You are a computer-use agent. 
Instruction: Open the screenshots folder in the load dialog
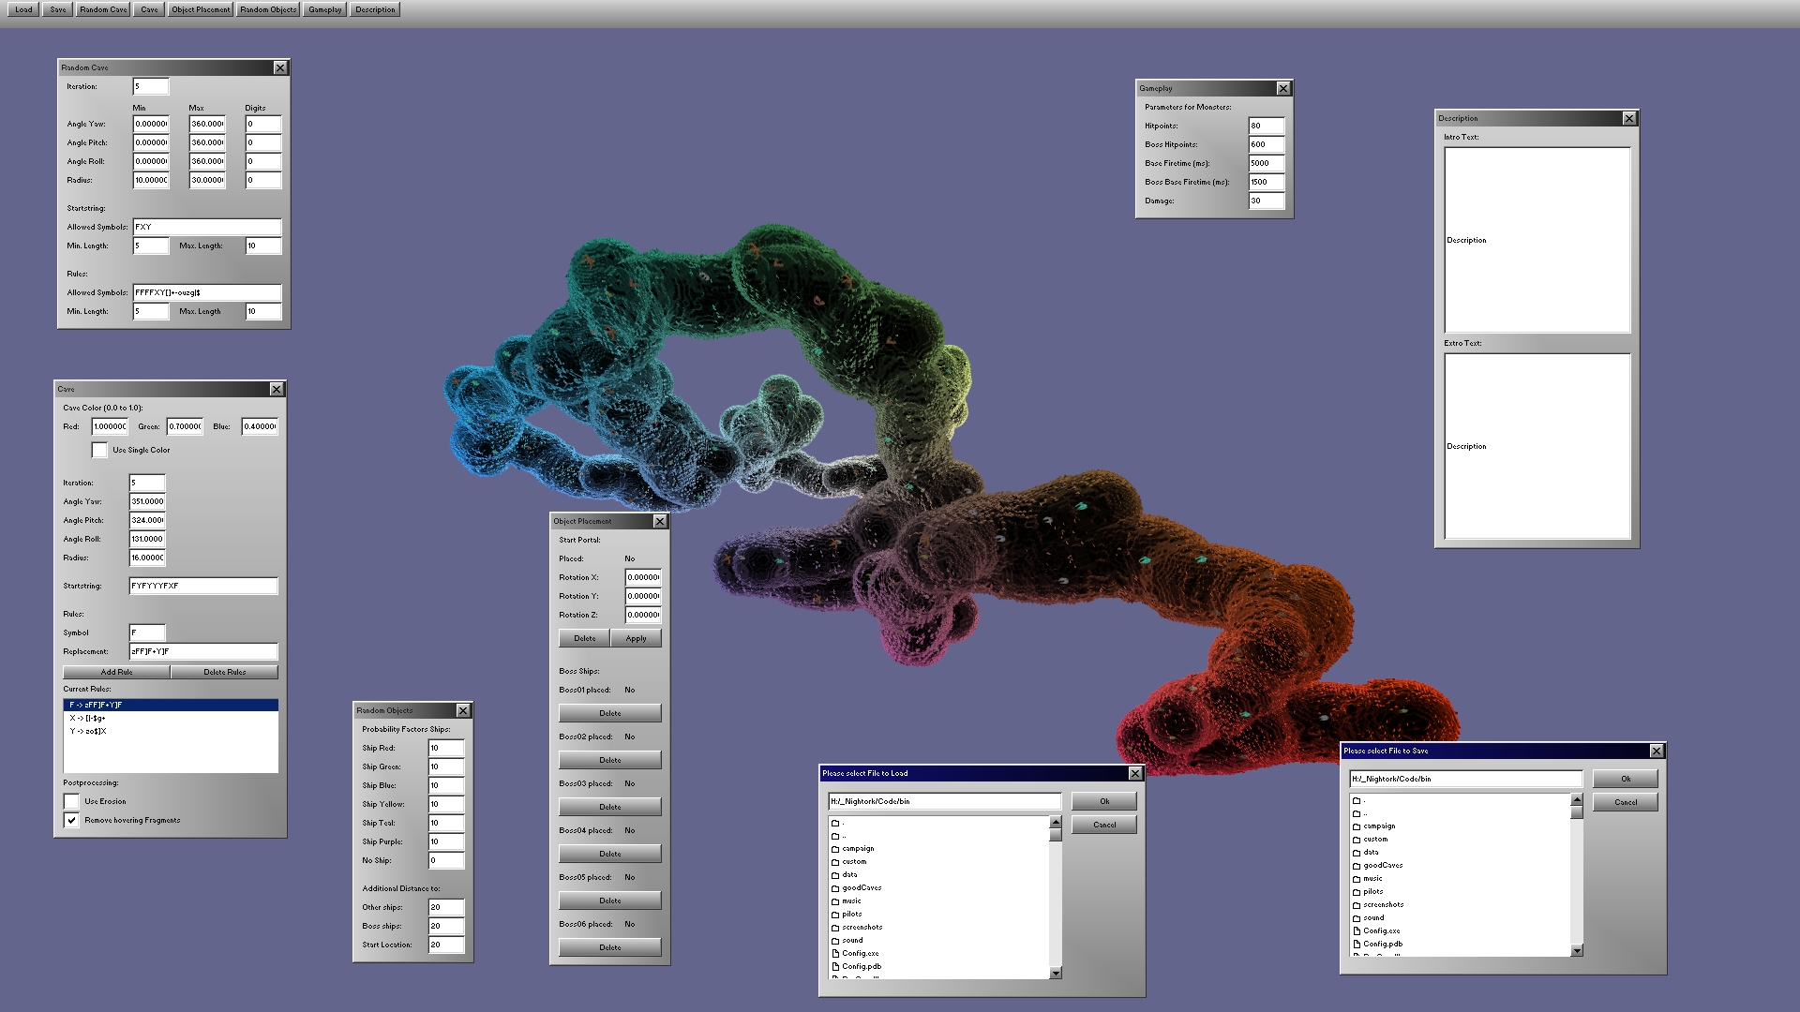tap(862, 927)
